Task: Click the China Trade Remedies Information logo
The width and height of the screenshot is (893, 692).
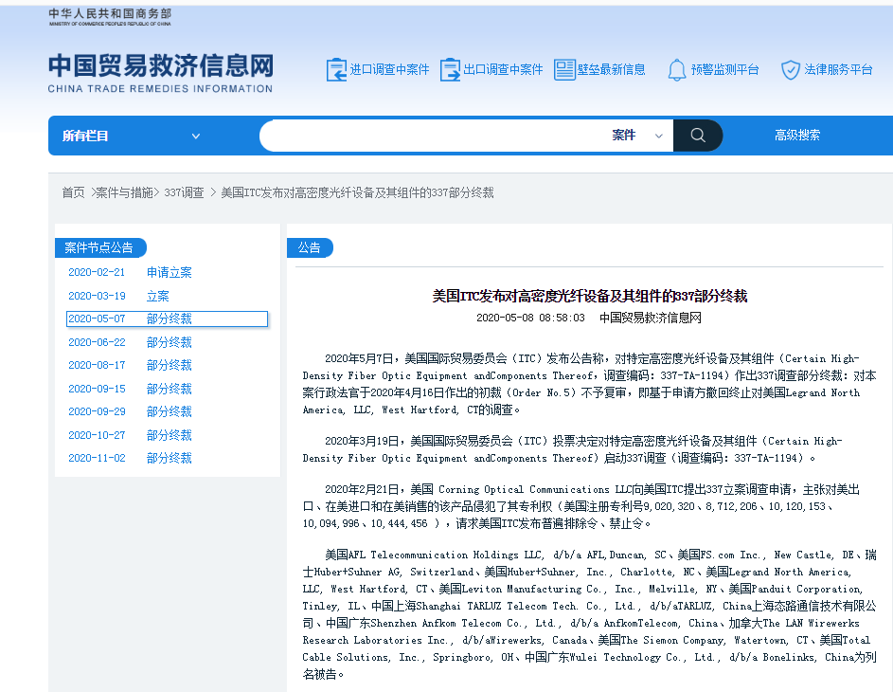Action: 161,73
